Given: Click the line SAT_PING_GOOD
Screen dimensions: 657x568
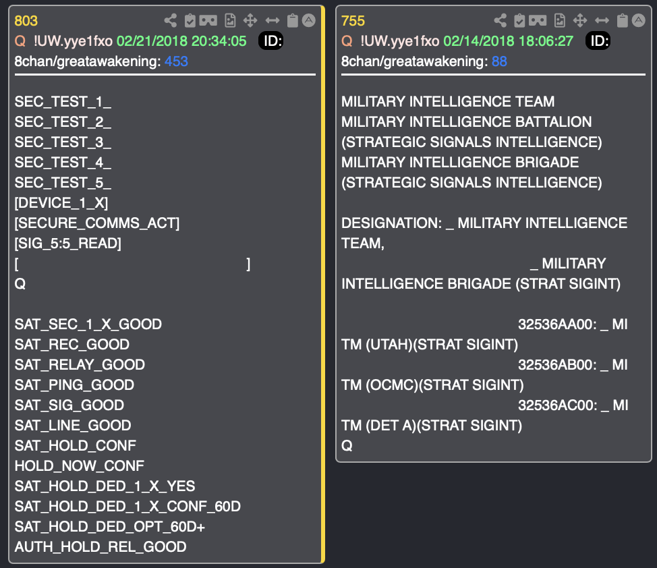Looking at the screenshot, I should 74,385.
